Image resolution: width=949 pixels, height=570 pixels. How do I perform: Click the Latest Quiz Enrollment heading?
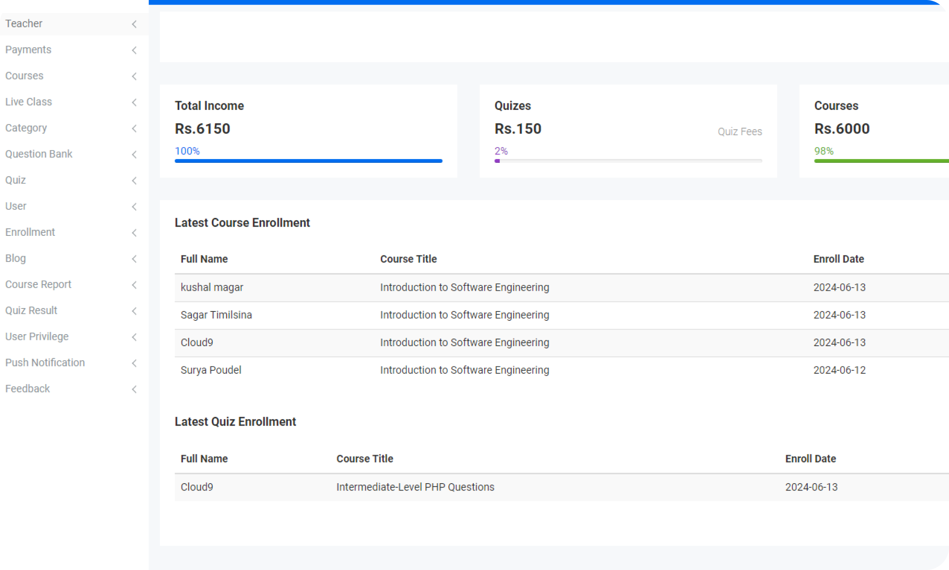coord(235,422)
